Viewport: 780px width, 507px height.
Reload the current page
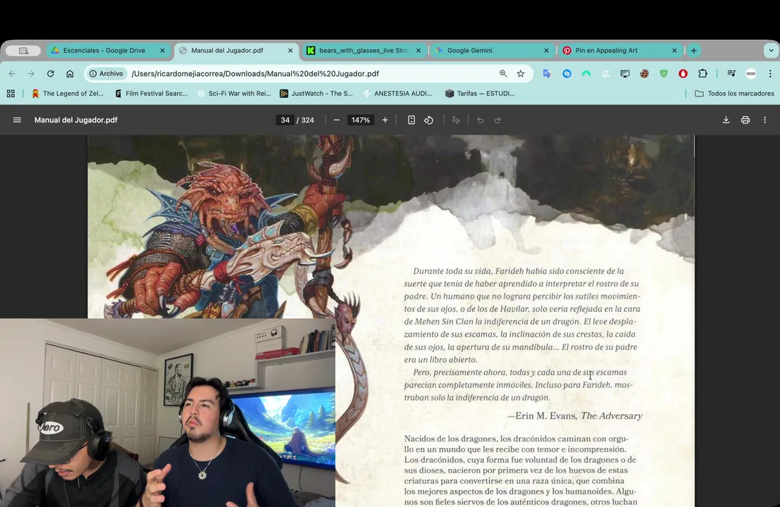[x=50, y=73]
